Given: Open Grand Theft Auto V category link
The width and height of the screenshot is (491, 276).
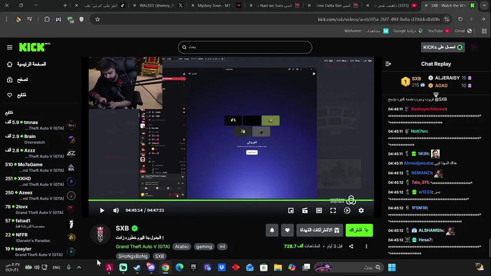Looking at the screenshot, I should coord(143,246).
